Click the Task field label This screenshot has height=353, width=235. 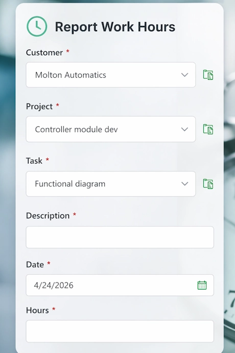point(34,161)
